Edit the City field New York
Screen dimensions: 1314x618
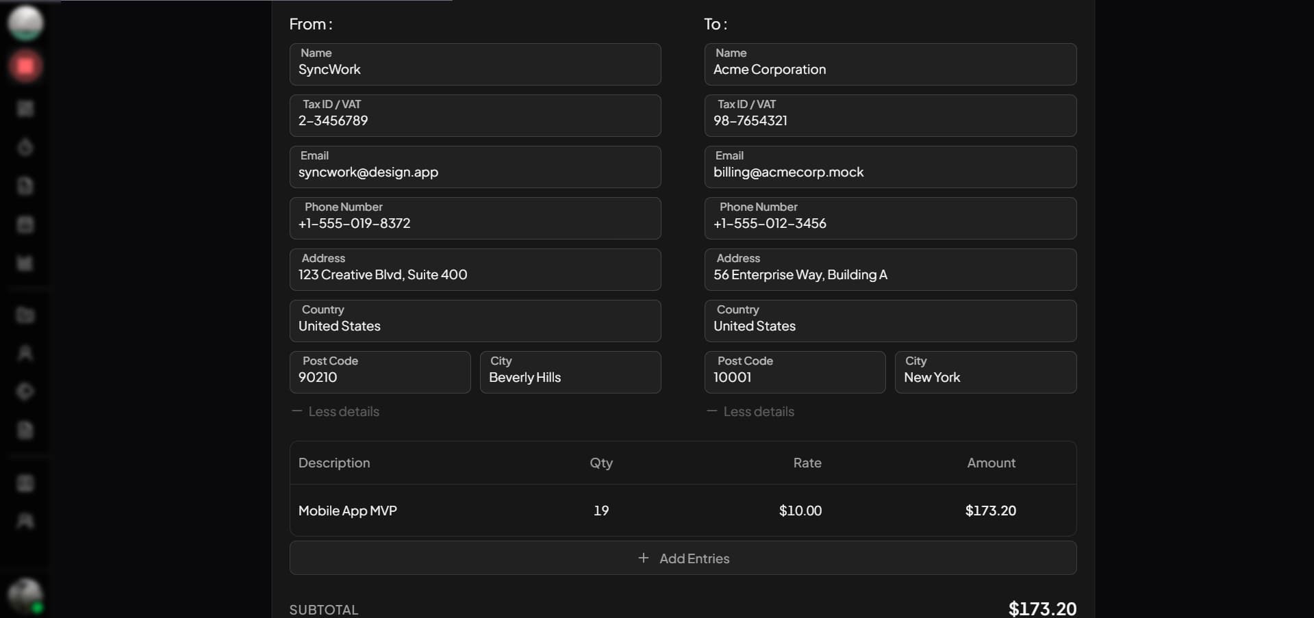coord(985,372)
